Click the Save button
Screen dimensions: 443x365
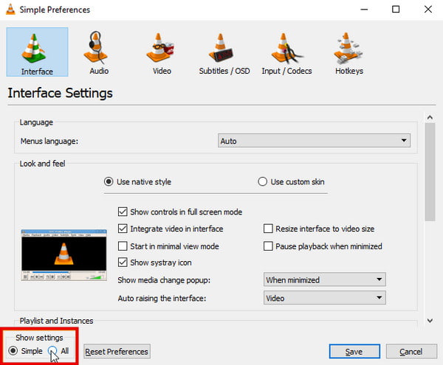354,352
